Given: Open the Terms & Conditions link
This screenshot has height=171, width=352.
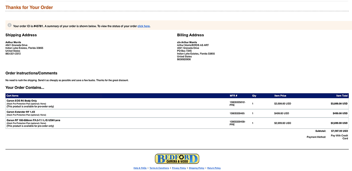Looking at the screenshot, I should [159, 168].
